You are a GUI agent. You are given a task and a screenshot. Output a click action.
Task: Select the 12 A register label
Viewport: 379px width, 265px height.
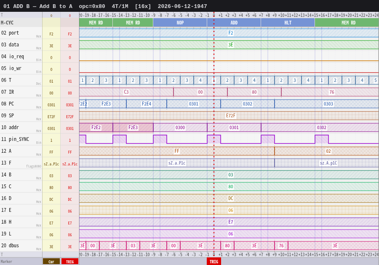(6, 151)
